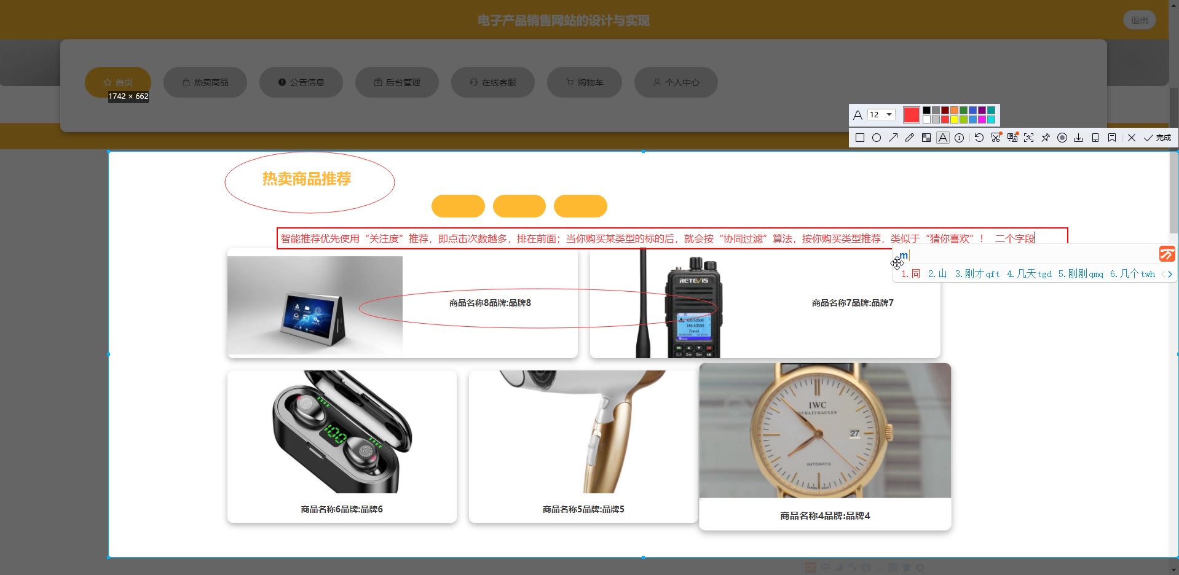Open product card 商品名称4品牌:品牌4
The image size is (1179, 575).
click(x=825, y=447)
